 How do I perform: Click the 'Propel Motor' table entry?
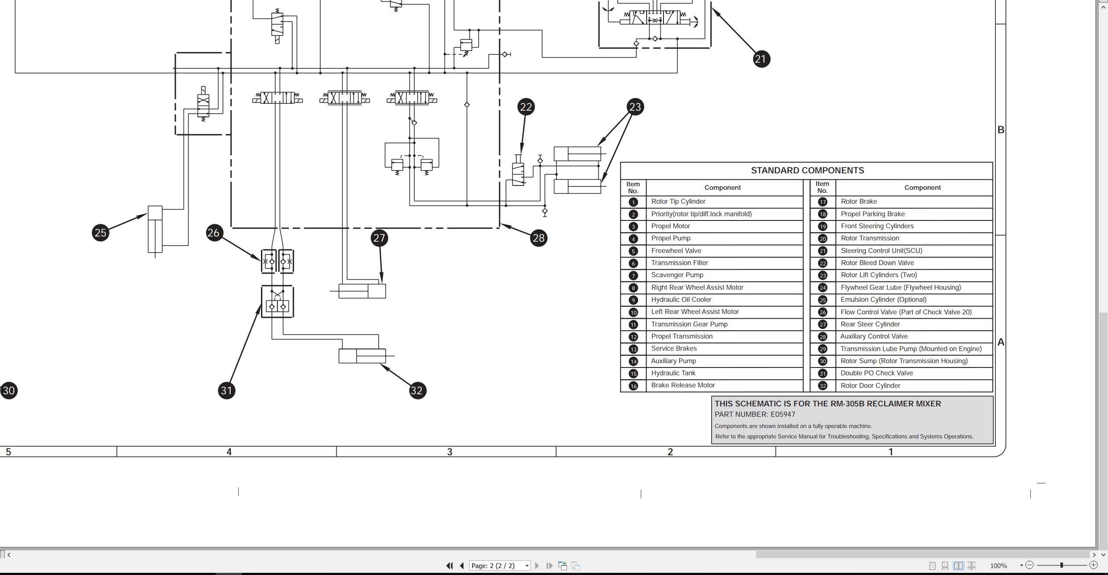tap(670, 226)
